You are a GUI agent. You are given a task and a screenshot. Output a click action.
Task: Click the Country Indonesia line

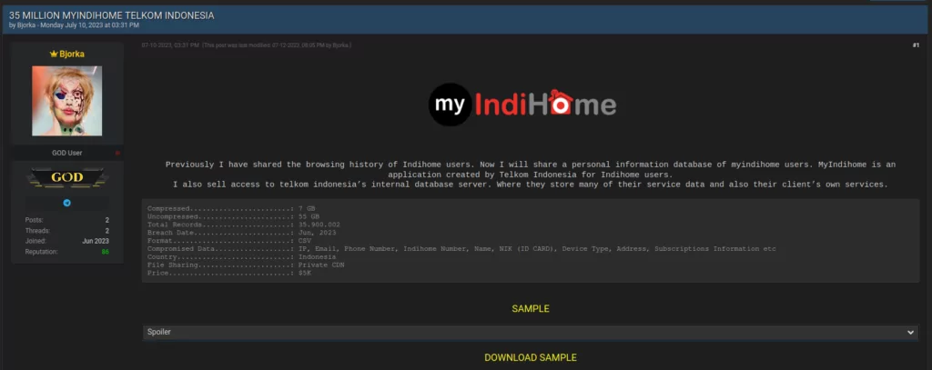pyautogui.click(x=241, y=257)
